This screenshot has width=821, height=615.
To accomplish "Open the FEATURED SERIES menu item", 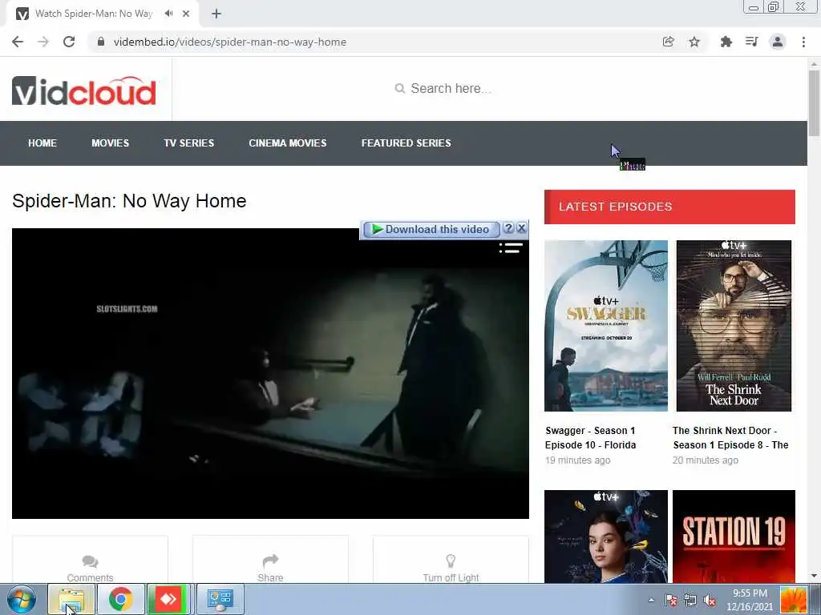I will pos(406,143).
